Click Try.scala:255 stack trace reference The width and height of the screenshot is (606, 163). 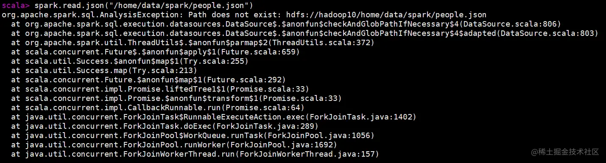[214, 61]
